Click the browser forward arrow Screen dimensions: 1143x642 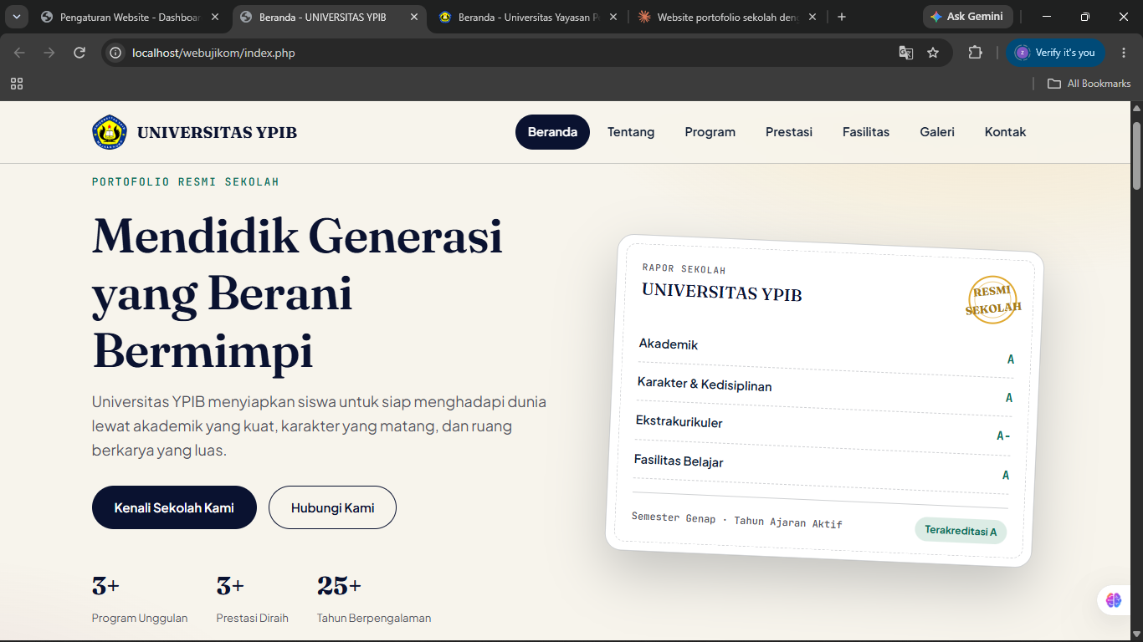(x=49, y=53)
